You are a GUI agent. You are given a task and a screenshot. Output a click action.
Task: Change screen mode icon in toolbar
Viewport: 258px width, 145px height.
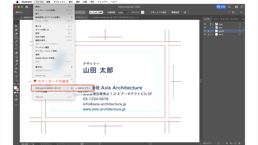(x=16, y=100)
